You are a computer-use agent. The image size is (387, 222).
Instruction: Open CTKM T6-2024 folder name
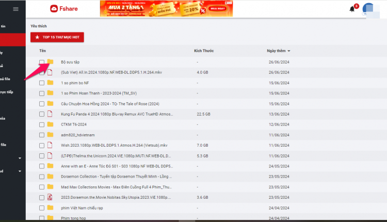pos(74,124)
